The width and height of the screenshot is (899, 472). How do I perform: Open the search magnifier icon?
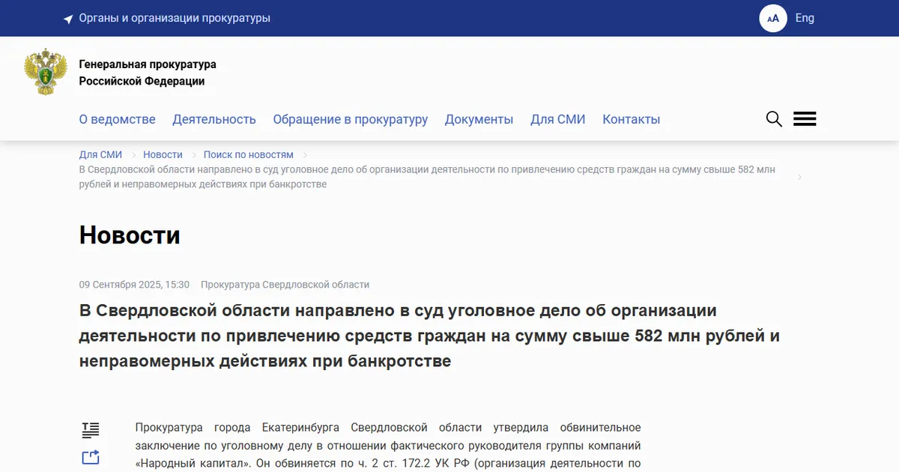point(774,119)
